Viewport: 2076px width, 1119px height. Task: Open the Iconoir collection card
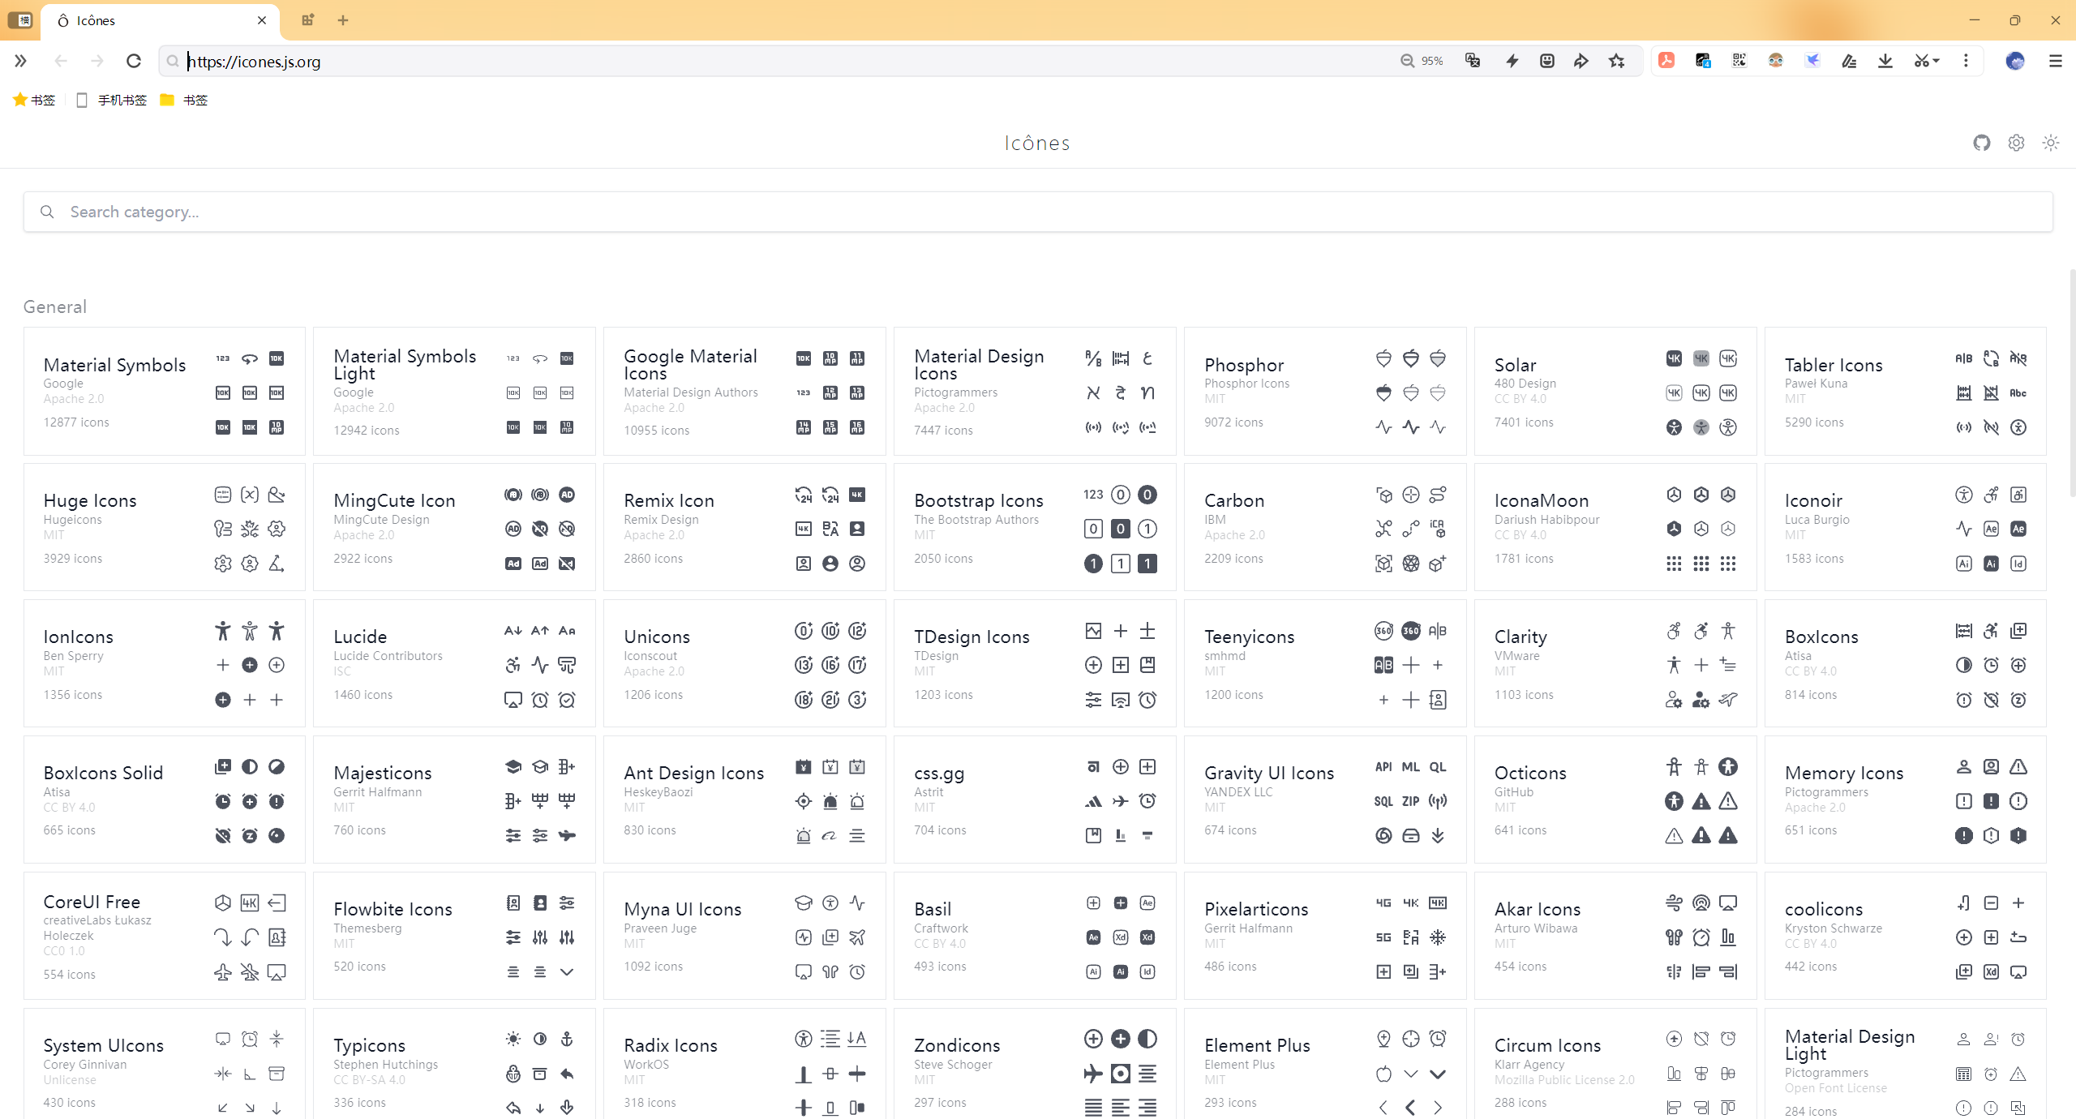(1906, 527)
